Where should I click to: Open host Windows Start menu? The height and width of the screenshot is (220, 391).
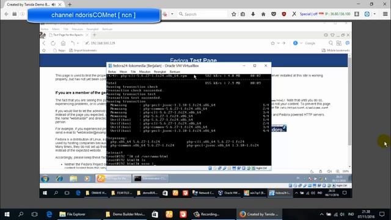7,215
